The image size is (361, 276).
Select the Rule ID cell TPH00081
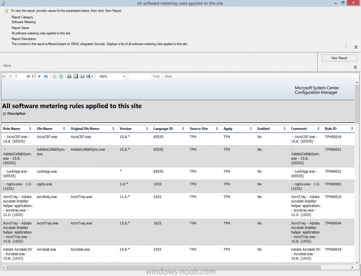coord(333,184)
